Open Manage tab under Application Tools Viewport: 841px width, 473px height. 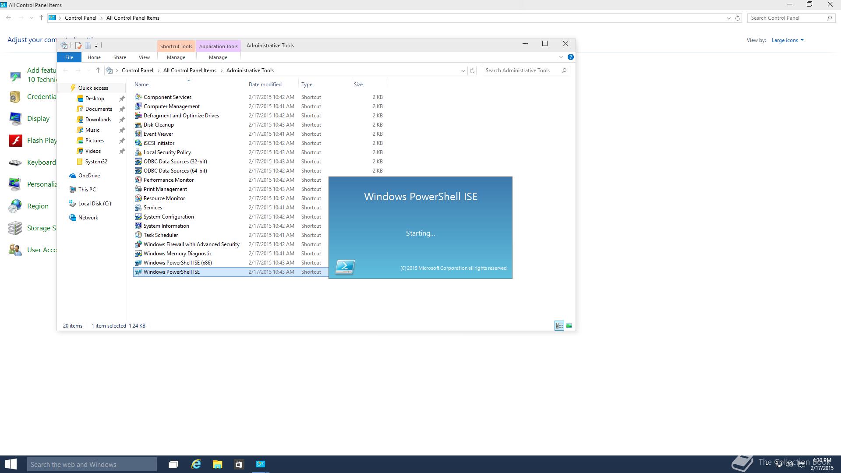click(x=218, y=57)
